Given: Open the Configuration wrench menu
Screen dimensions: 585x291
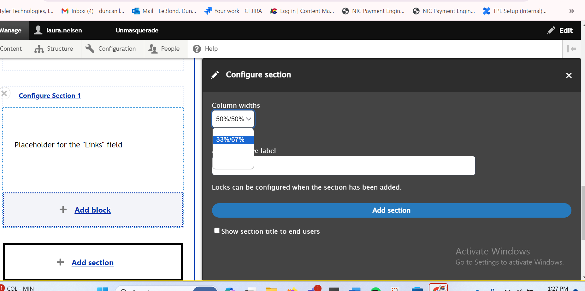Looking at the screenshot, I should pyautogui.click(x=111, y=49).
